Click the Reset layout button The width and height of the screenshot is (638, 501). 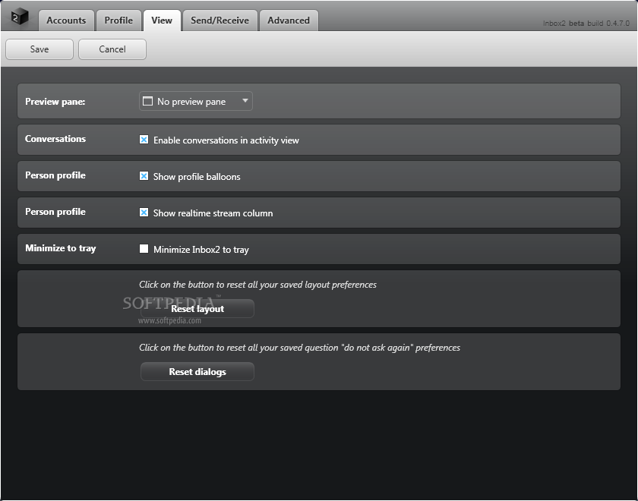197,309
